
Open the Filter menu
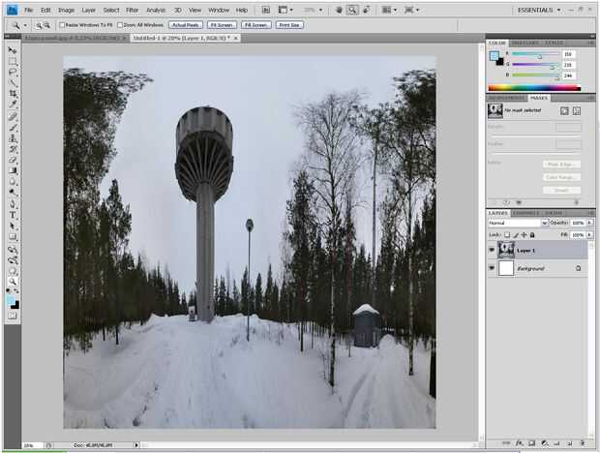(x=133, y=10)
